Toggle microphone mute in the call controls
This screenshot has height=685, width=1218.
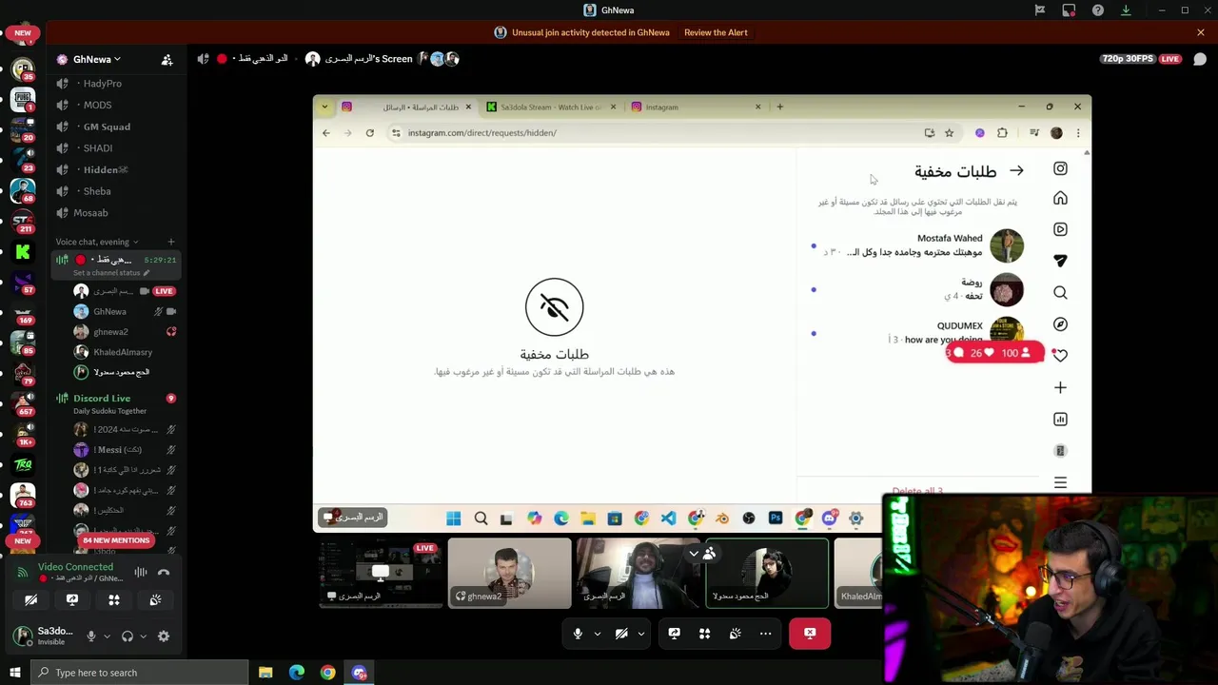coord(578,634)
